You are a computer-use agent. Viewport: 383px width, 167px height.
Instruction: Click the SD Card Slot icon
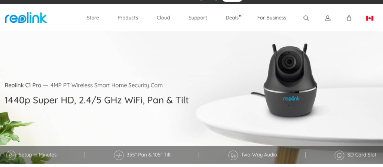click(x=339, y=155)
